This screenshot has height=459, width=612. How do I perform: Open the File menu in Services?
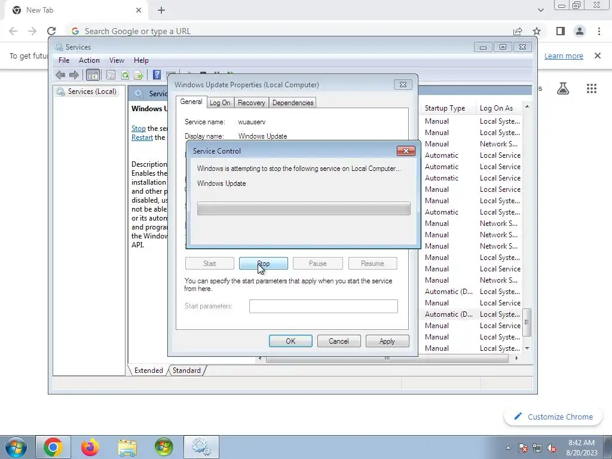(63, 60)
